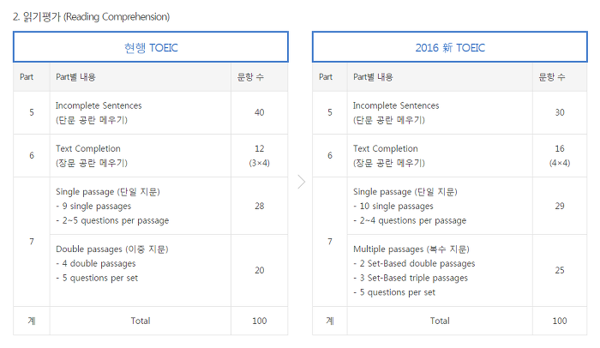Click Text Completion in the new TOEIC table
The width and height of the screenshot is (600, 348).
tap(386, 148)
